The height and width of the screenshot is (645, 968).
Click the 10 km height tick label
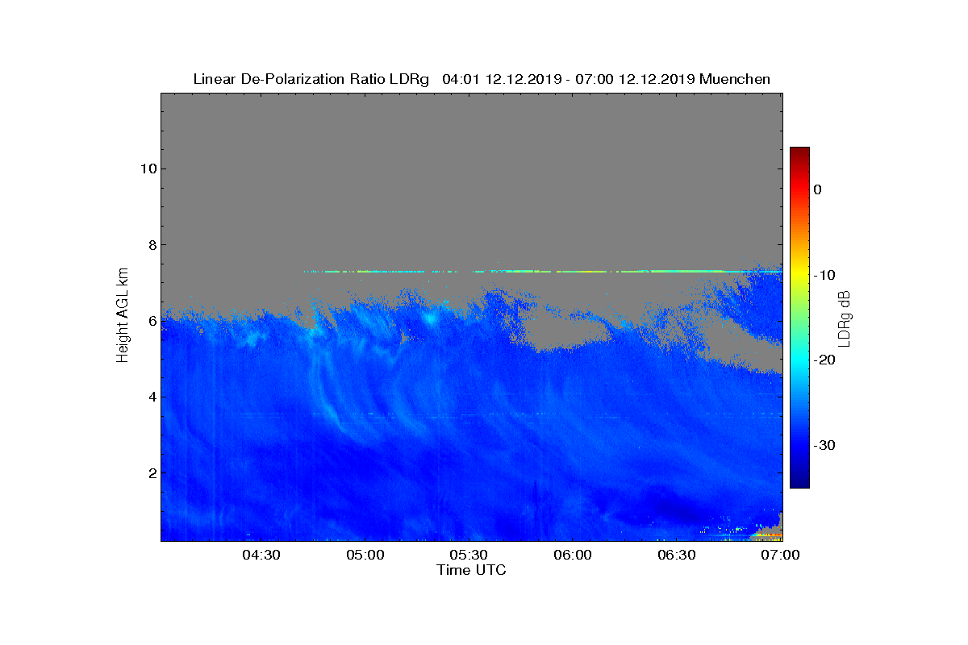pyautogui.click(x=148, y=169)
